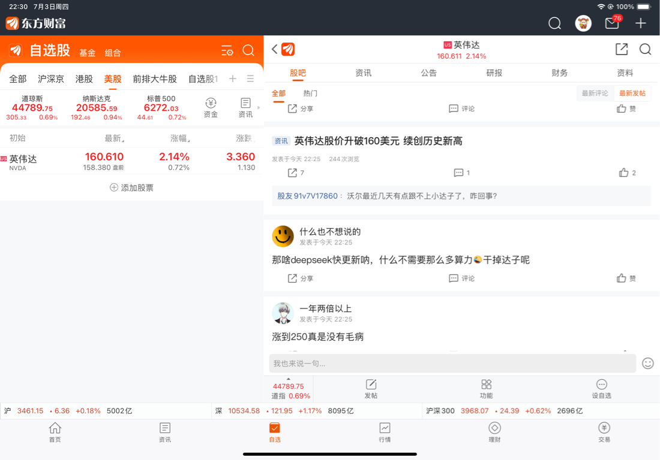660x460 pixels.
Task: Open the 股吧 tab
Action: click(x=298, y=73)
